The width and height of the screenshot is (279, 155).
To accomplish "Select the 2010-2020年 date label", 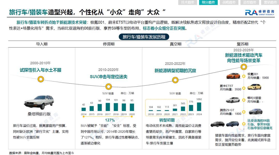I will (x=109, y=70).
